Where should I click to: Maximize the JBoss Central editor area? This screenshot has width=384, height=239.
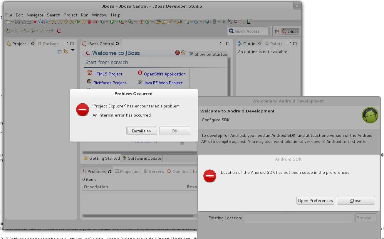[228, 43]
